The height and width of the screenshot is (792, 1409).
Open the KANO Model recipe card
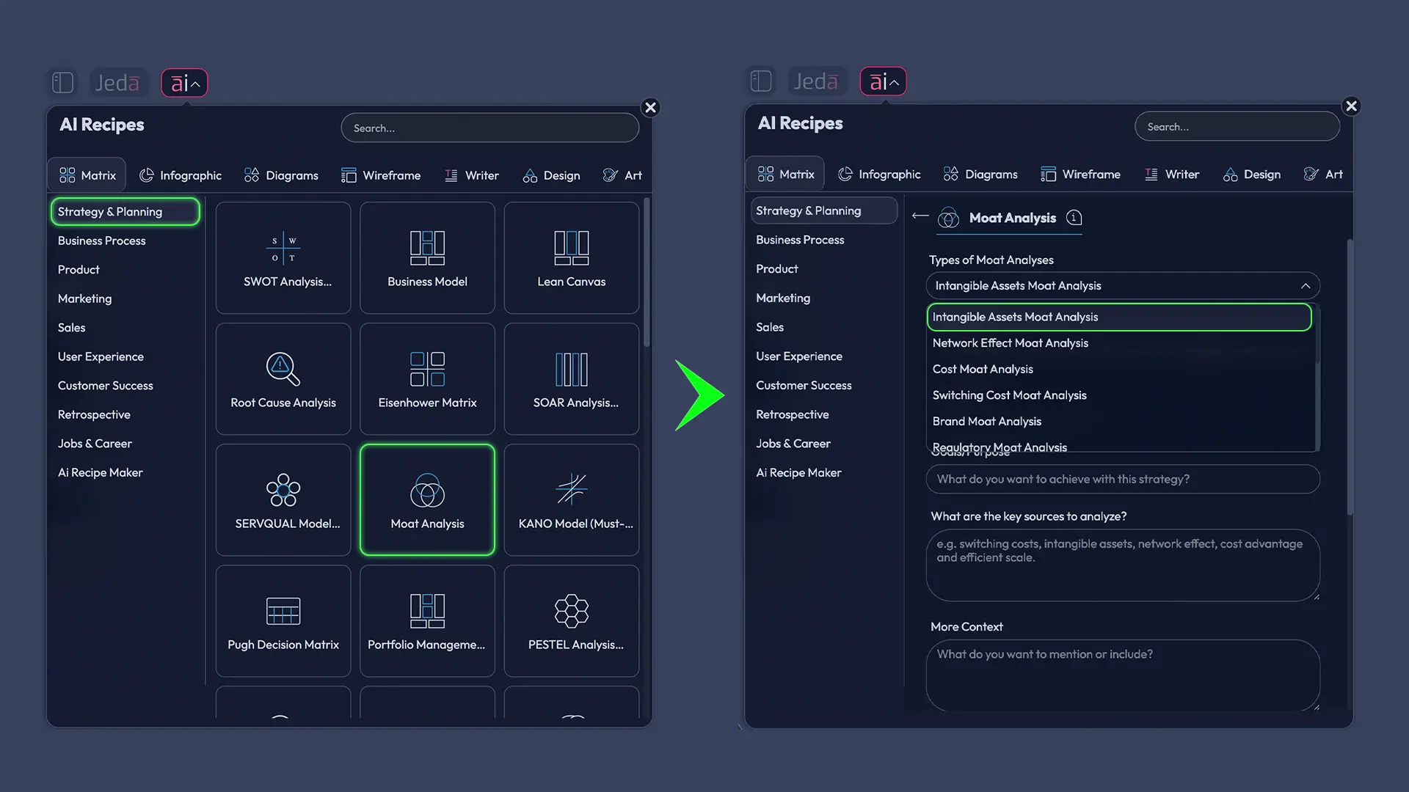click(x=571, y=499)
